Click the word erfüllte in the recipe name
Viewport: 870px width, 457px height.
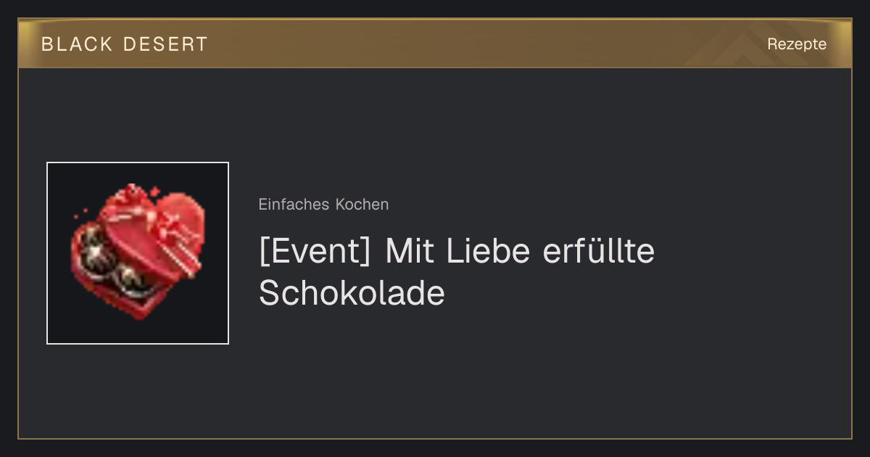coord(599,252)
